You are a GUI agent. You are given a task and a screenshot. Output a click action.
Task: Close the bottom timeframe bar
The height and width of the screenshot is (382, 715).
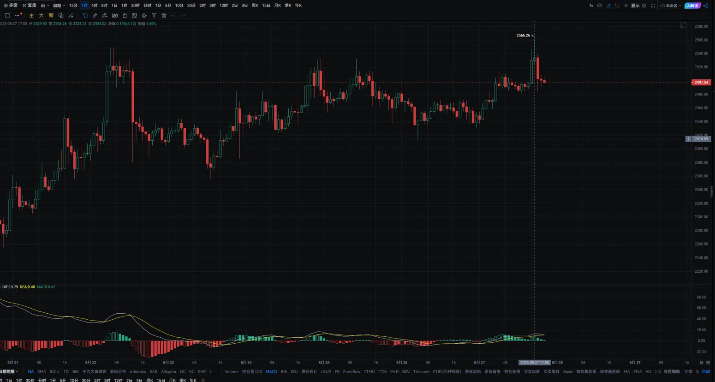click(203, 380)
